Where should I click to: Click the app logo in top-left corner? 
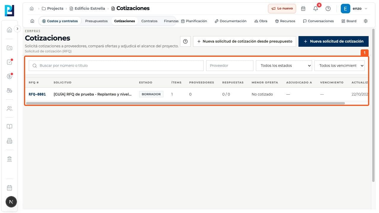coord(9,10)
